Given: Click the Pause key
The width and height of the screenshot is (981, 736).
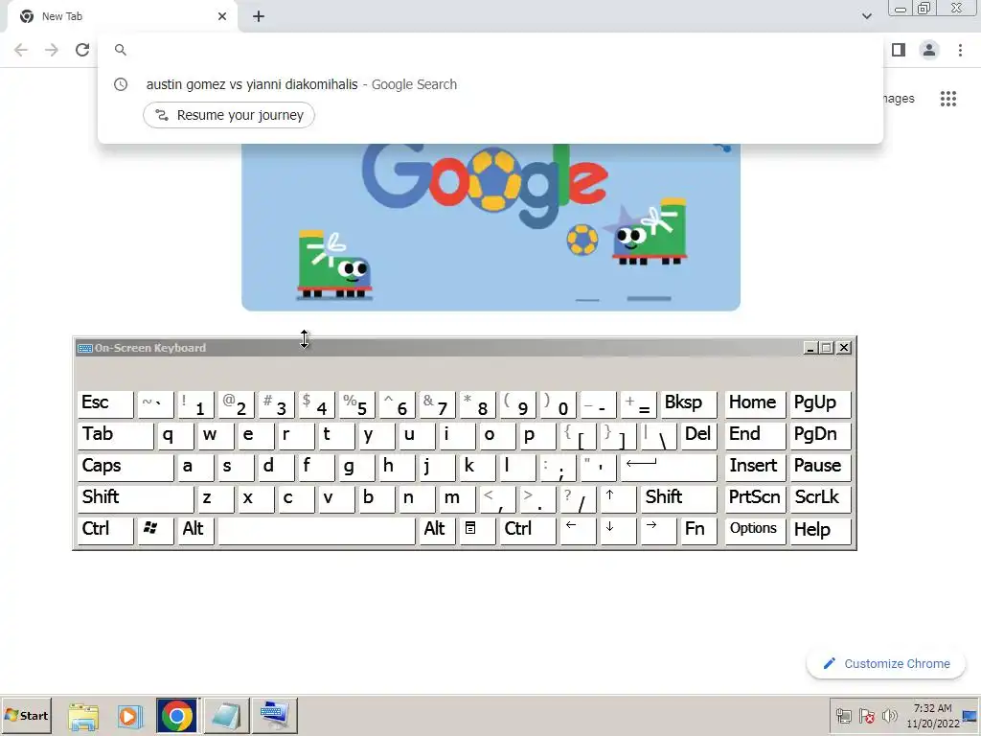Looking at the screenshot, I should pyautogui.click(x=820, y=467).
